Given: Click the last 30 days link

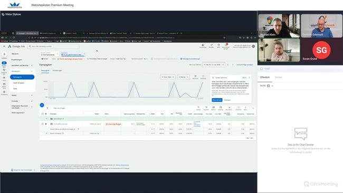Looking at the screenshot, I should coord(245,65).
